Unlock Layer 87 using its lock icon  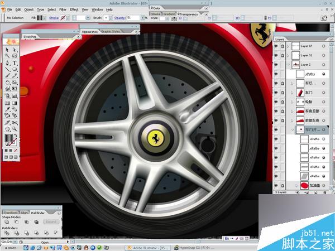pyautogui.click(x=283, y=46)
